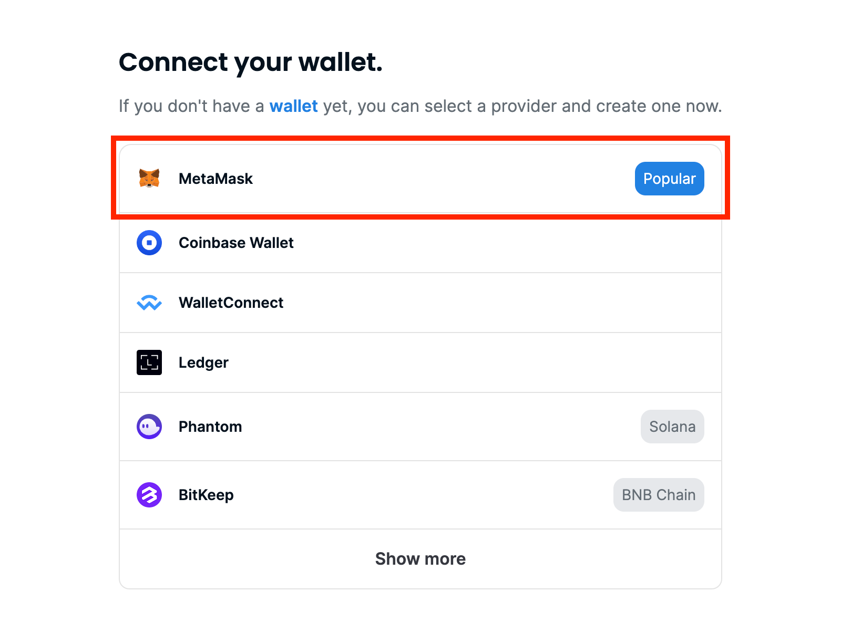Pick Ledger wallet label

(203, 363)
